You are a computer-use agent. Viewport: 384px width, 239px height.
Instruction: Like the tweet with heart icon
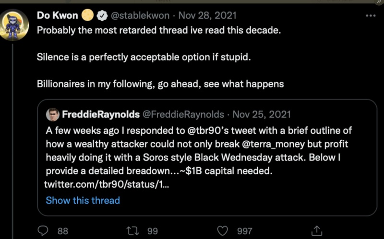pos(222,231)
